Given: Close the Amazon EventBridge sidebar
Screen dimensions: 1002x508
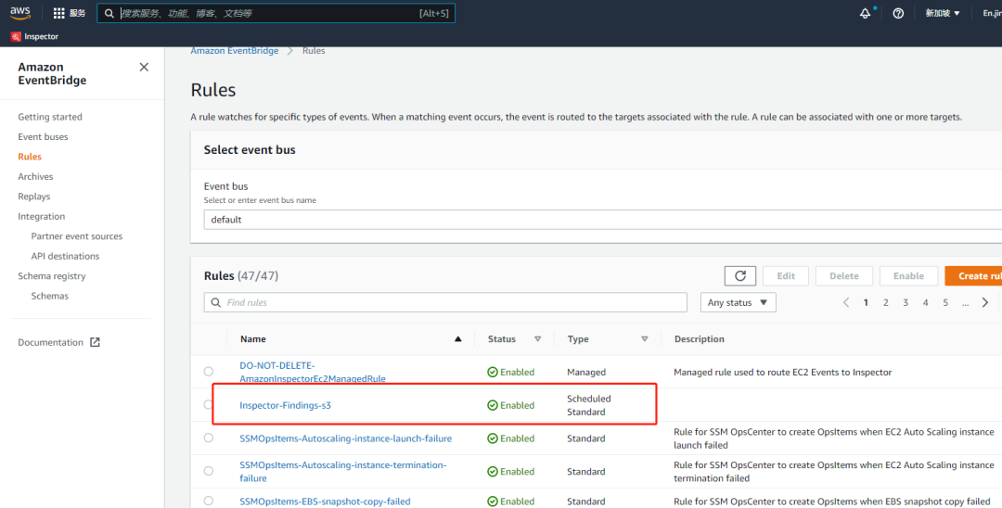Looking at the screenshot, I should [x=144, y=67].
